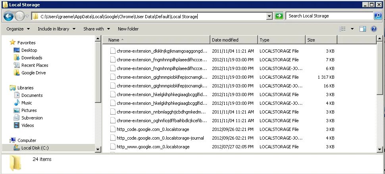Select Computer in navigation pane
The height and width of the screenshot is (174, 385).
click(x=27, y=140)
